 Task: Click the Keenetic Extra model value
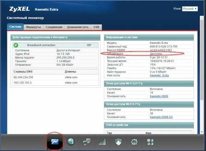[x=159, y=43]
